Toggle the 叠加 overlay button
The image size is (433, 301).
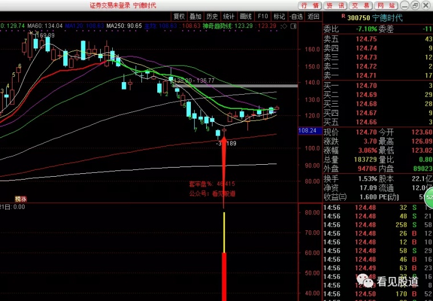195,17
